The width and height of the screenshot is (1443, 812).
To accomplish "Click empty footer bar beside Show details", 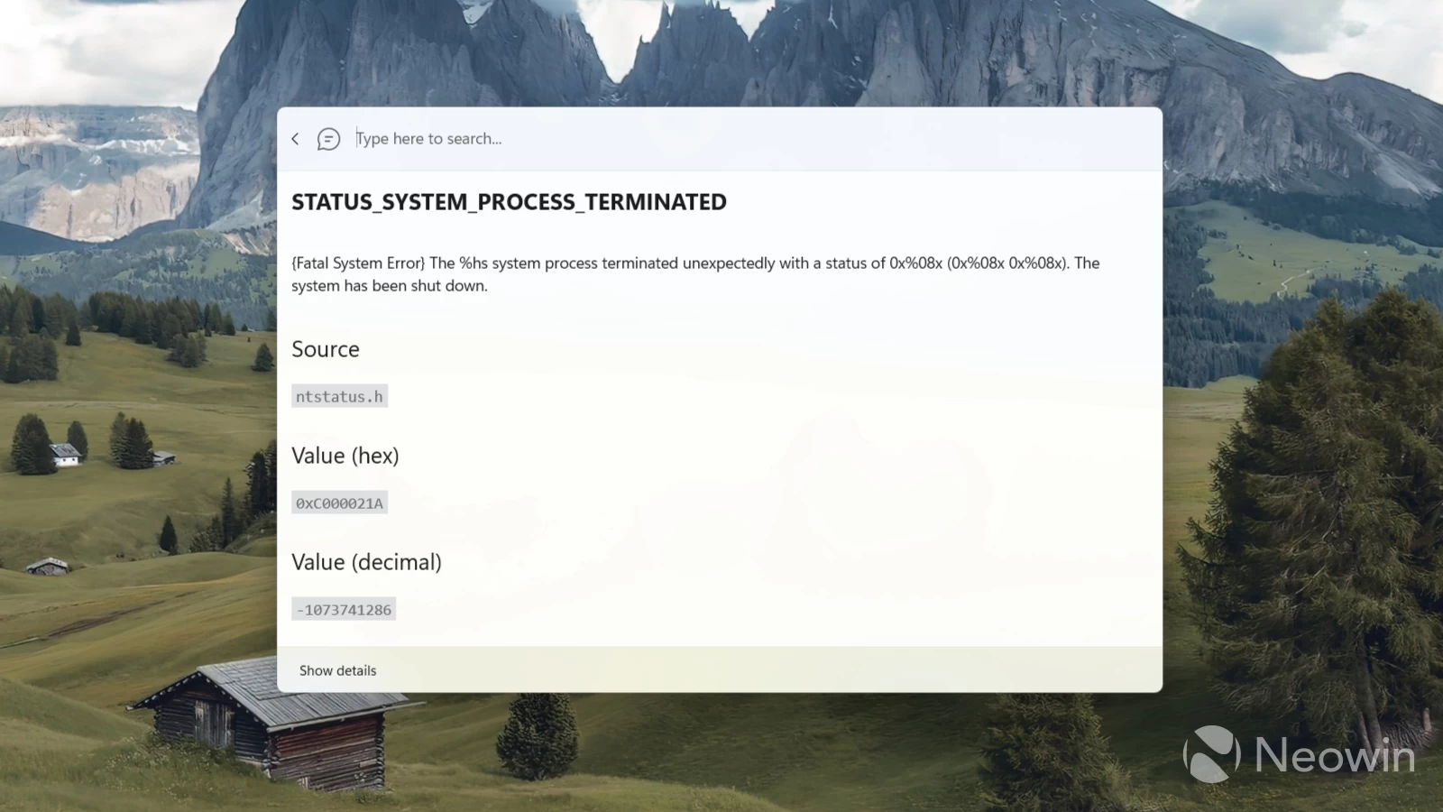I will click(x=767, y=670).
